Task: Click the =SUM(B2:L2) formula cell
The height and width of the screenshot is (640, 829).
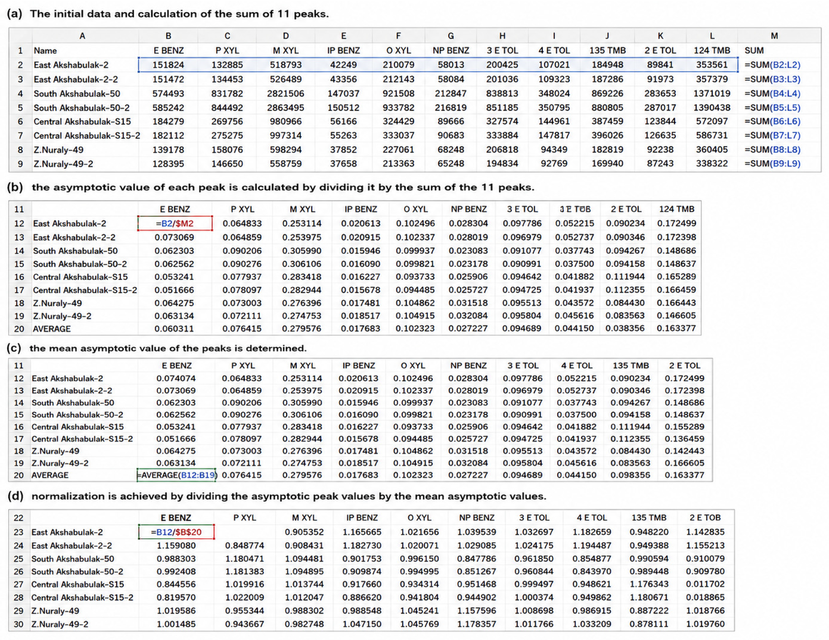Action: click(x=773, y=65)
